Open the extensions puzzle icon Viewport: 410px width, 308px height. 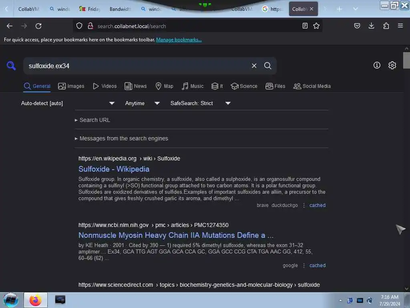coord(386,26)
